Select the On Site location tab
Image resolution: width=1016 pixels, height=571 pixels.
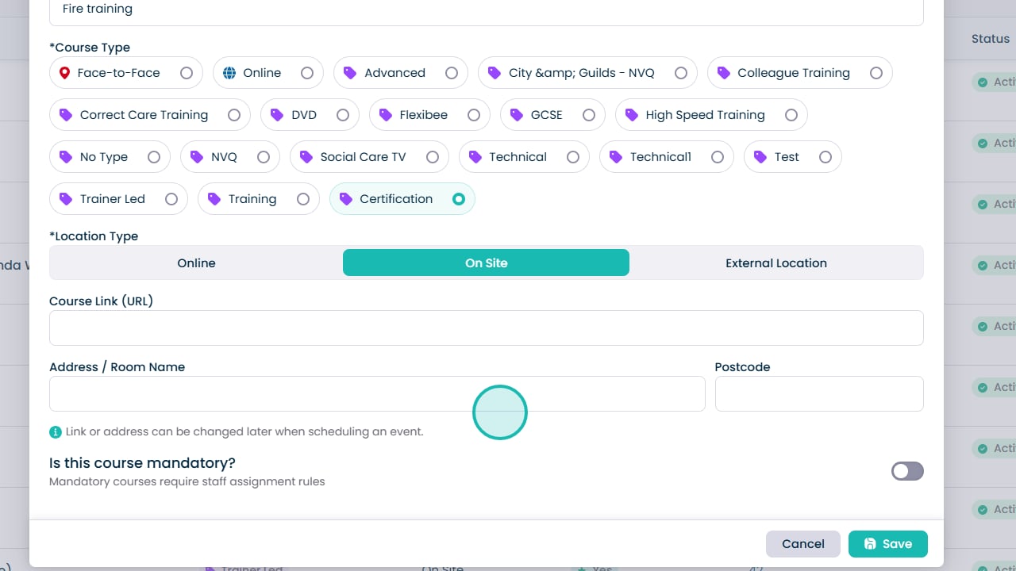[486, 263]
